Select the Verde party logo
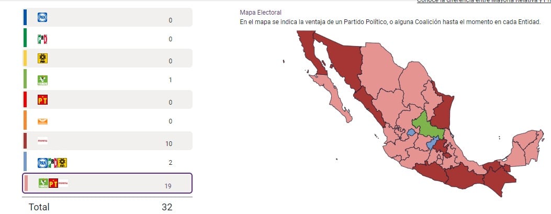 click(x=42, y=80)
